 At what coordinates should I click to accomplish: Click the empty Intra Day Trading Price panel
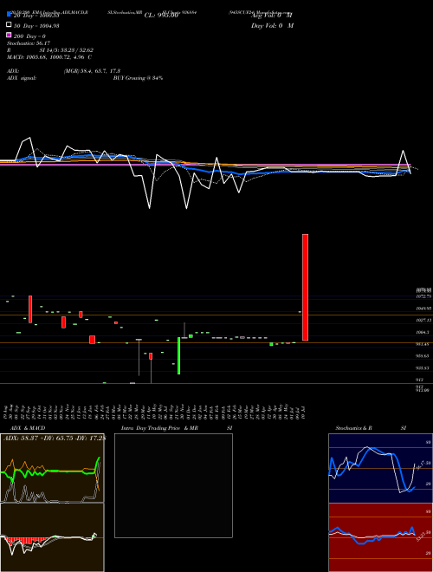(173, 485)
